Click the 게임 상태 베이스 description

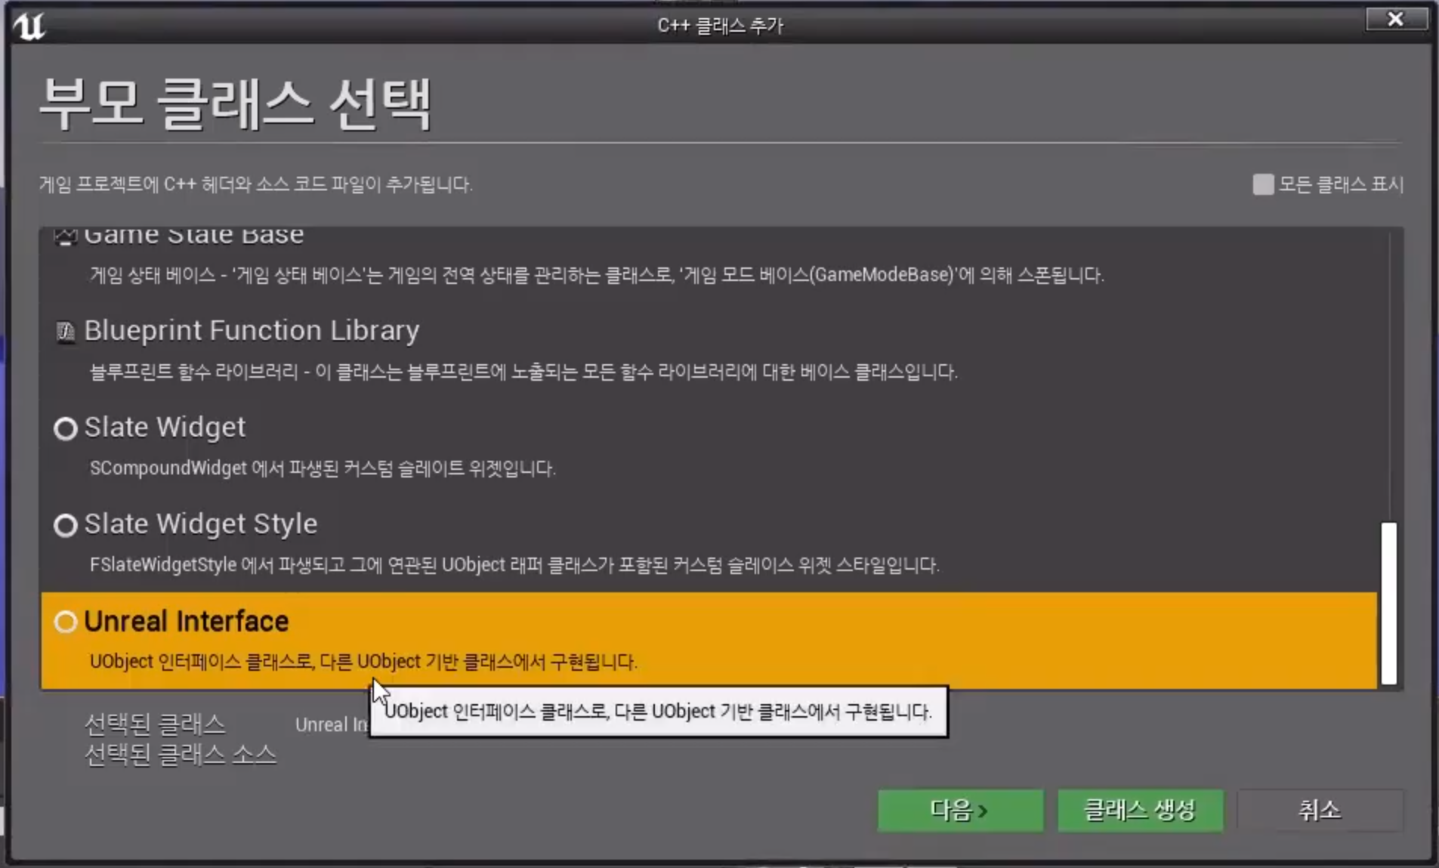point(597,275)
